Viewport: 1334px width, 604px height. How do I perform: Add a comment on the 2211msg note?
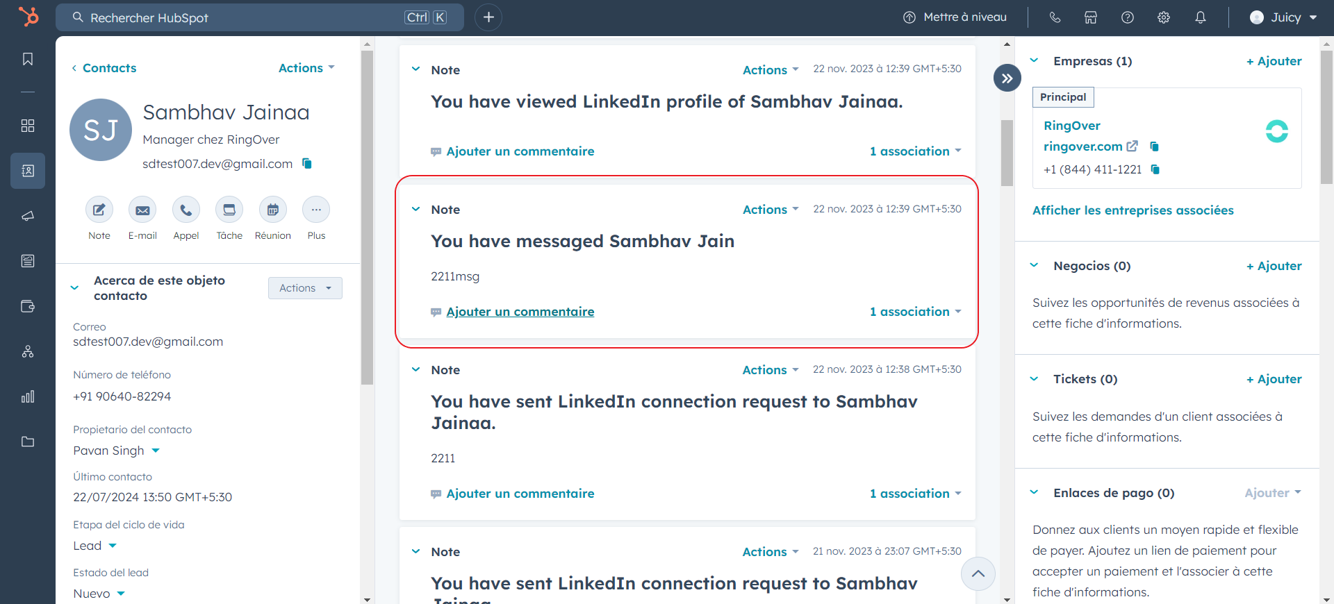click(x=520, y=312)
